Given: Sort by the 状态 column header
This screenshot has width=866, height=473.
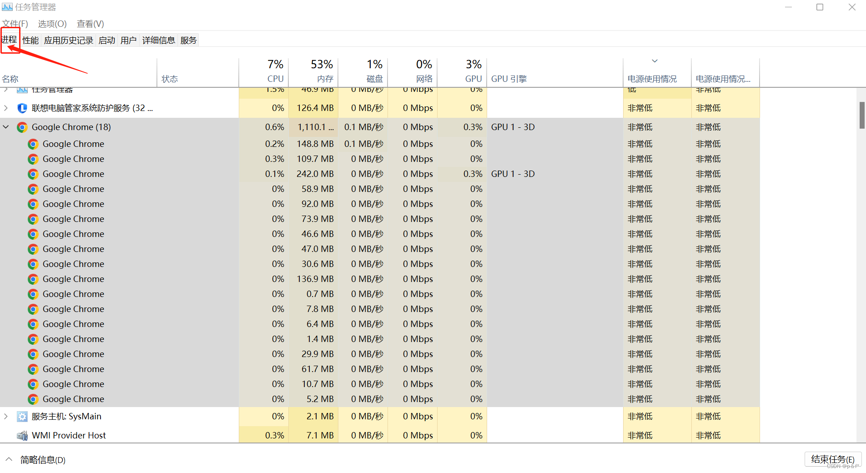Looking at the screenshot, I should (198, 73).
